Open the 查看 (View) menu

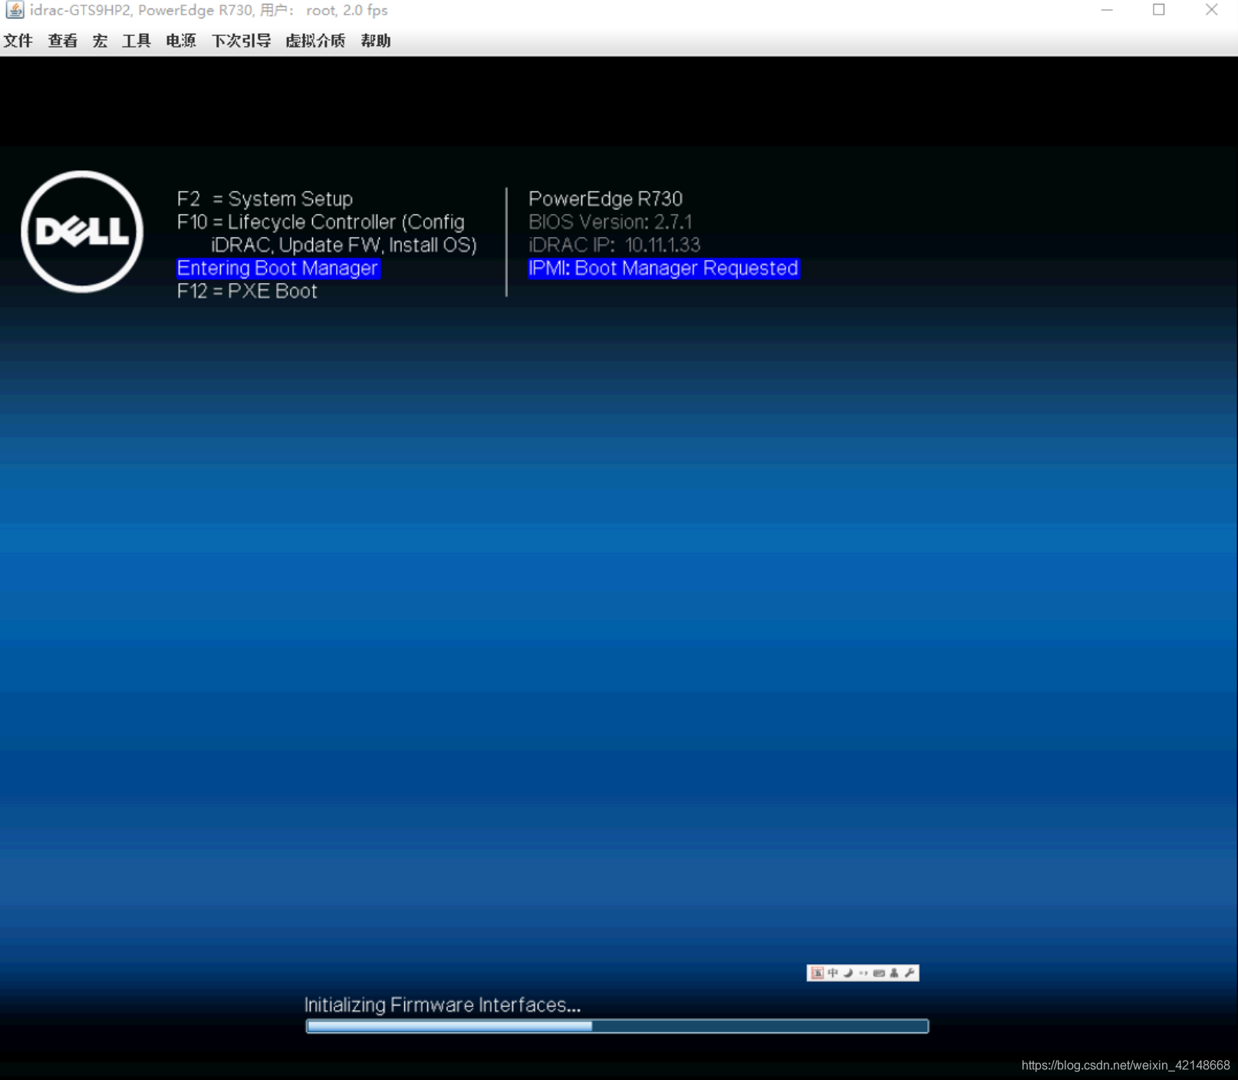(x=63, y=41)
